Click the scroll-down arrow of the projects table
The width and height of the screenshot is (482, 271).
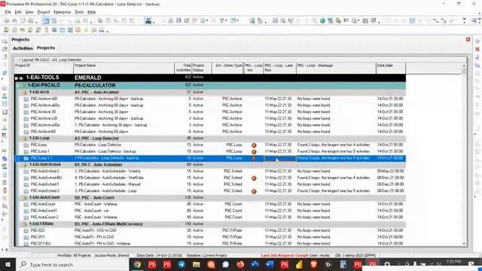point(464,244)
